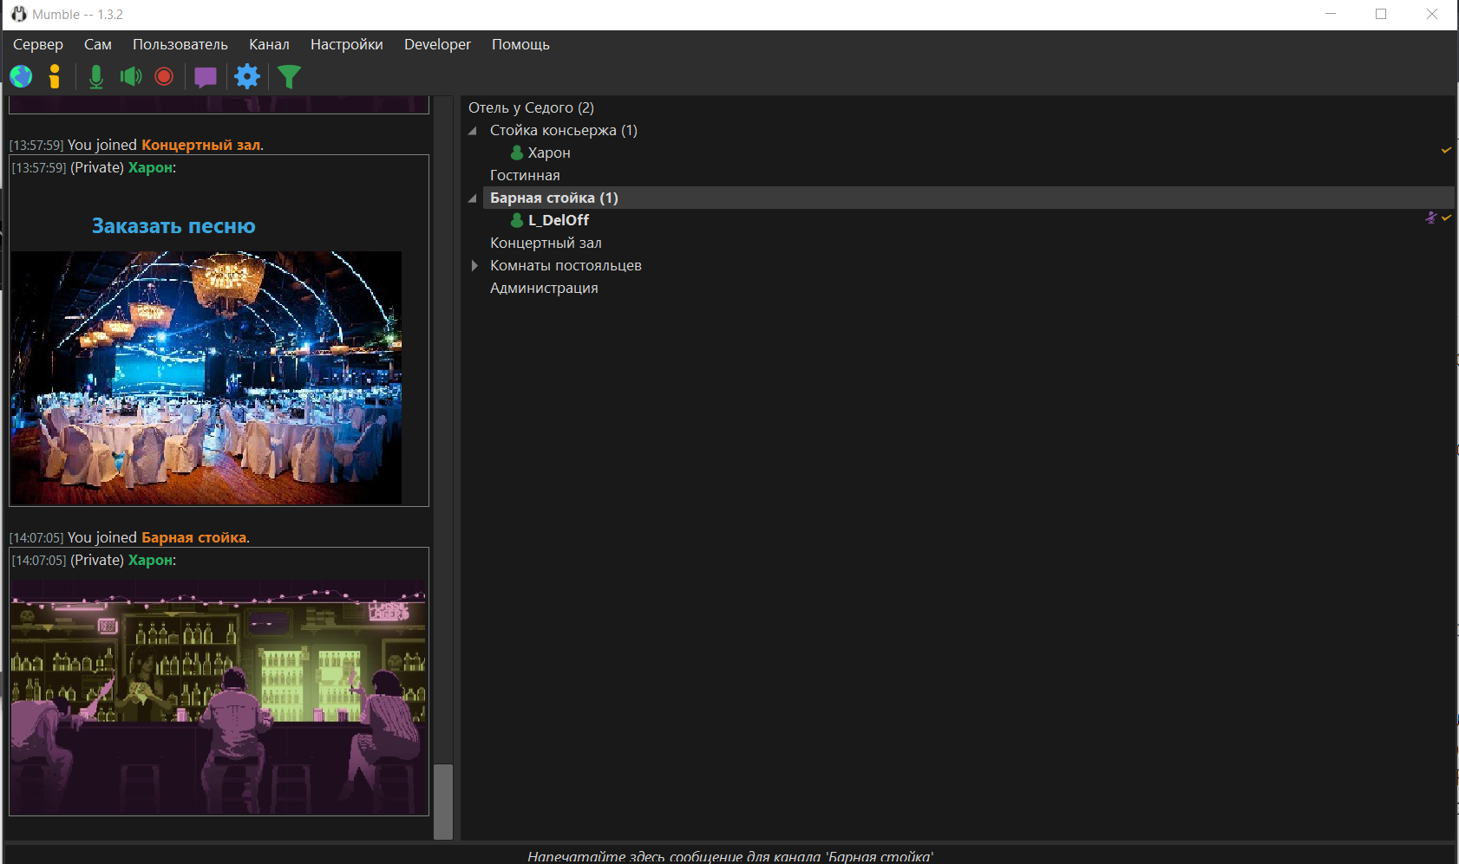The height and width of the screenshot is (864, 1459).
Task: Click the globe Connect to server icon
Action: tap(21, 77)
